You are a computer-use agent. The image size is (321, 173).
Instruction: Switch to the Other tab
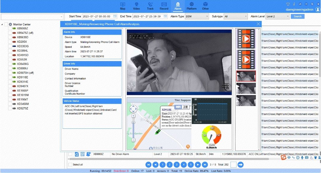click(x=205, y=6)
